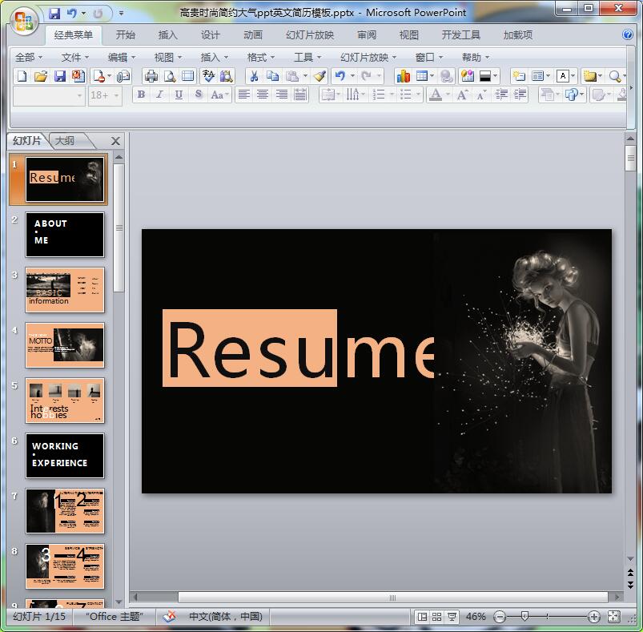Viewport: 643px width, 632px height.
Task: Switch to Slide Sorter view
Action: [436, 617]
